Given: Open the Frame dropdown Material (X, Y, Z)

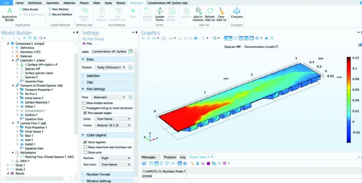Looking at the screenshot, I should (113, 125).
